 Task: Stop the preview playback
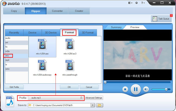coord(125,89)
